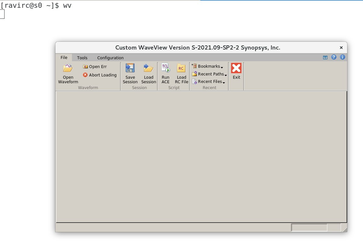Switch to the Tools tab
363x241 pixels.
point(82,58)
